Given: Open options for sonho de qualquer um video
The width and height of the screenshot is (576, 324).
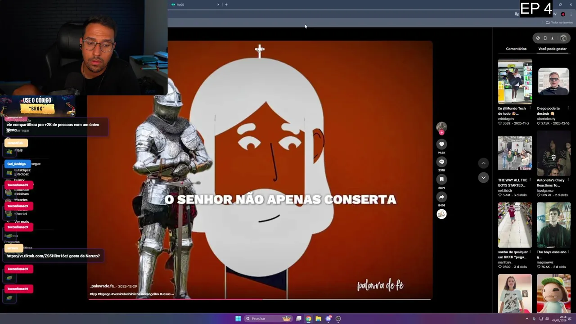Looking at the screenshot, I should (530, 252).
